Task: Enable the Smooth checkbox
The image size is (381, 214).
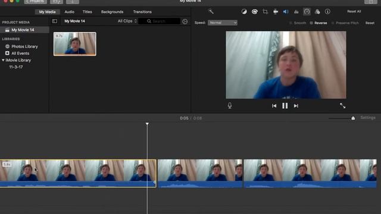Action: click(291, 23)
